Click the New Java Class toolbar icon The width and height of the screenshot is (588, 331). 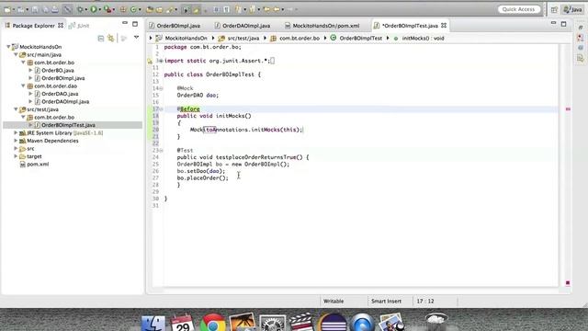coord(133,9)
